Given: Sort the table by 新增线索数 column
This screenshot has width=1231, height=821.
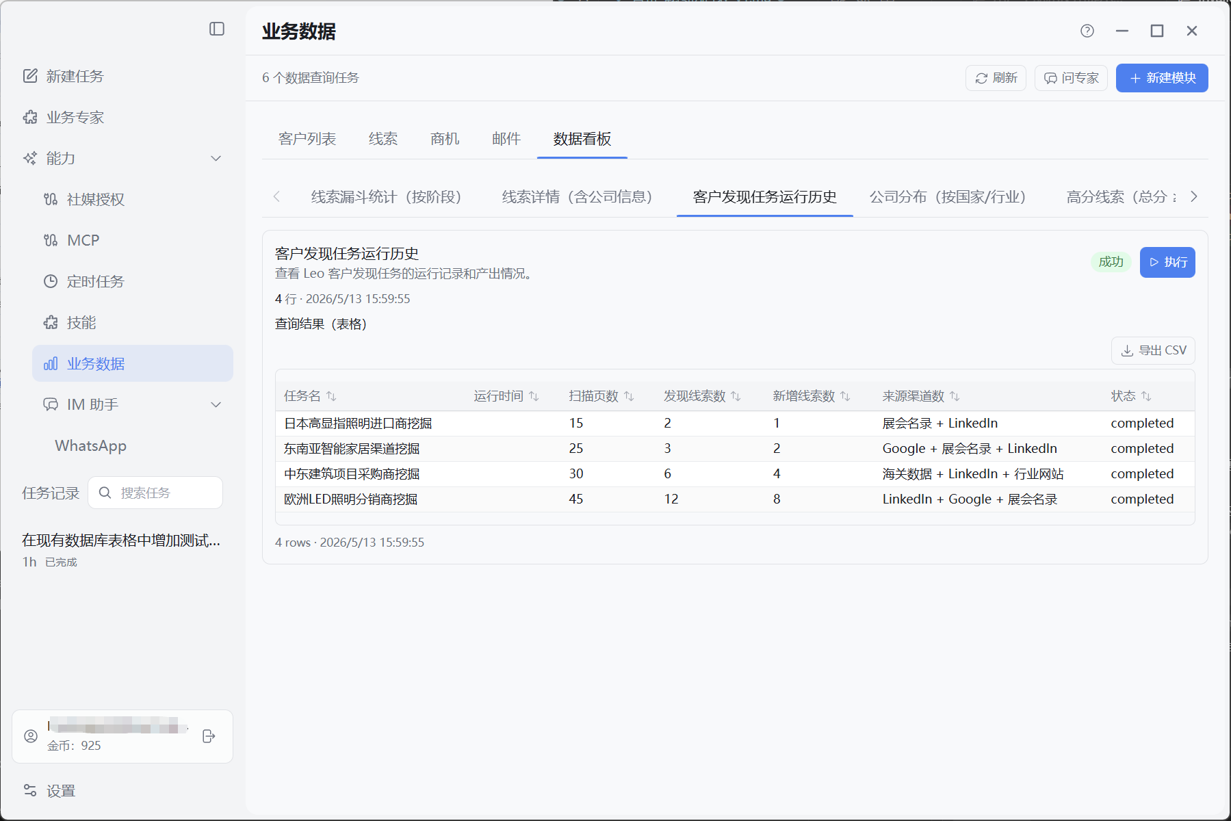Looking at the screenshot, I should (845, 396).
